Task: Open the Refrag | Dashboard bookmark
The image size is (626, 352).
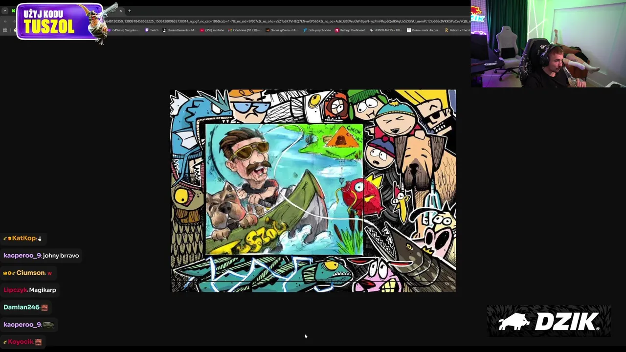Action: (x=350, y=30)
